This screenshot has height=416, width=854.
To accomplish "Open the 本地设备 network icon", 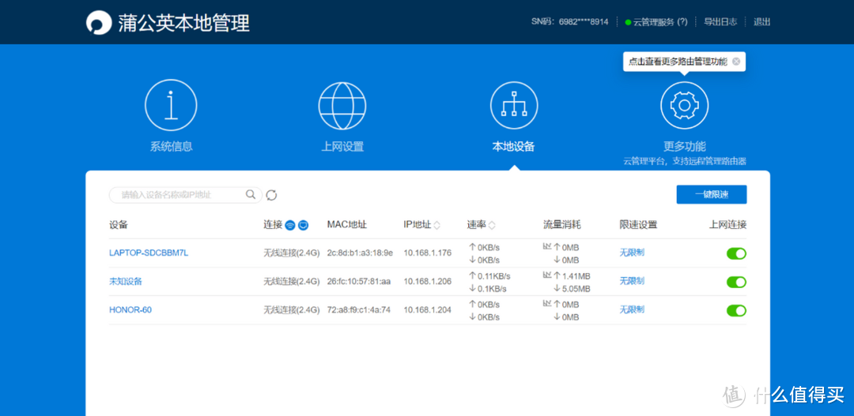I will [x=514, y=106].
